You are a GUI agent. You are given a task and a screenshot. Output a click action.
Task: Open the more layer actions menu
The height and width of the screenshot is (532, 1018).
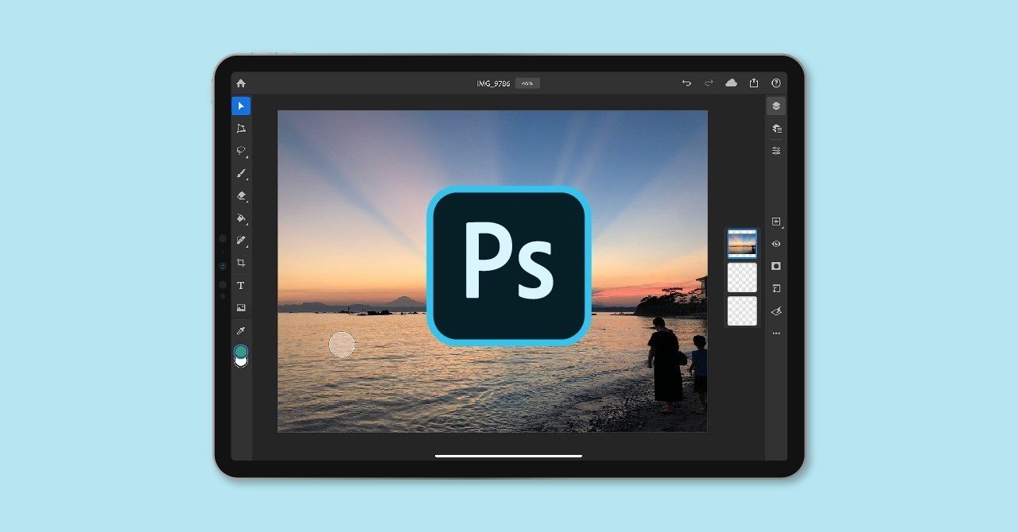(x=775, y=333)
